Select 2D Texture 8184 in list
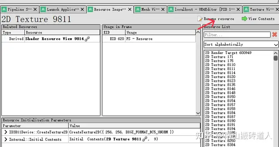This screenshot has height=147, width=279. [x=220, y=113]
